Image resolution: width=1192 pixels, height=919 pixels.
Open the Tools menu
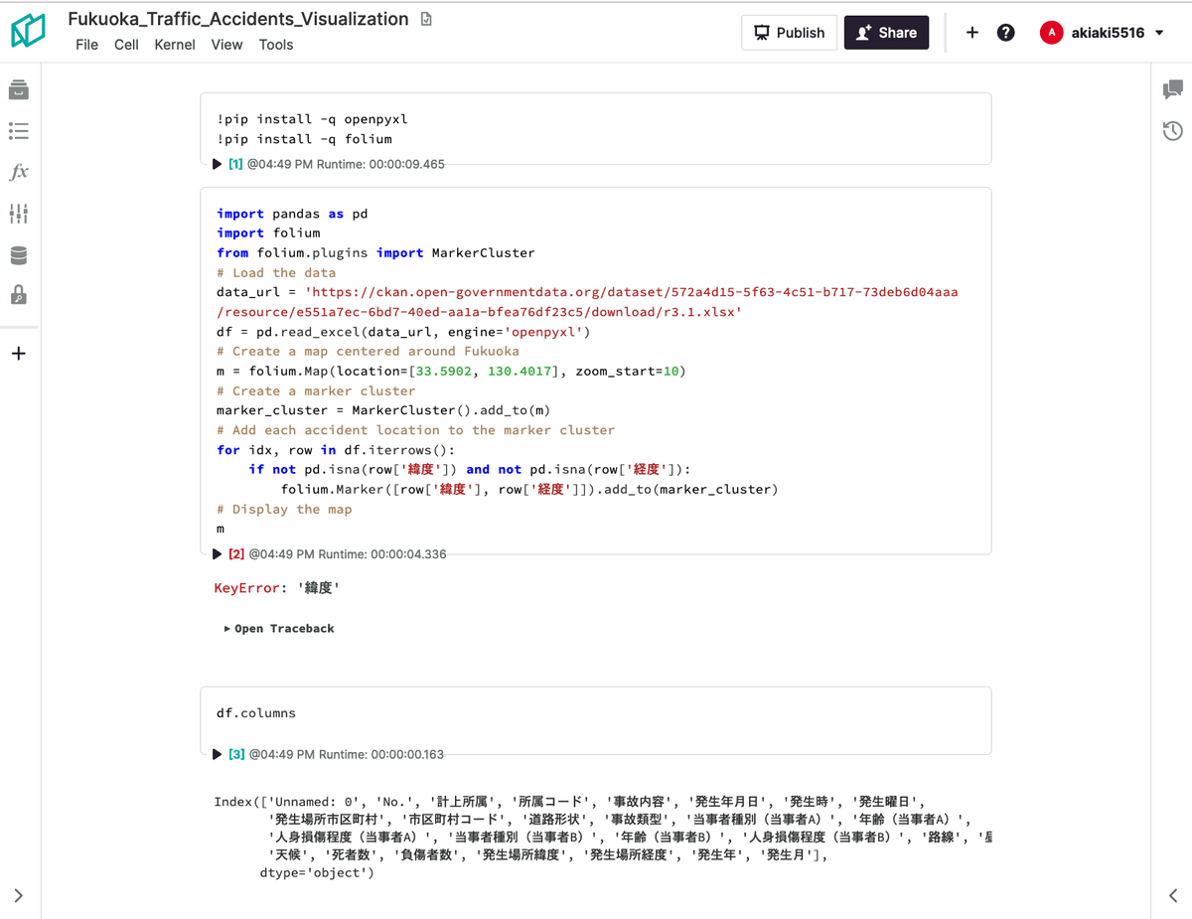pyautogui.click(x=275, y=45)
